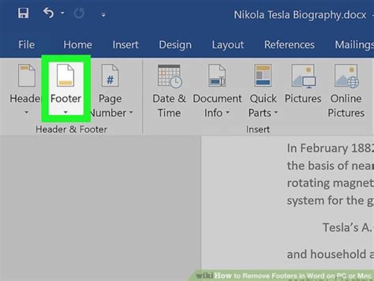Click the line 'and household a'

pyautogui.click(x=330, y=255)
